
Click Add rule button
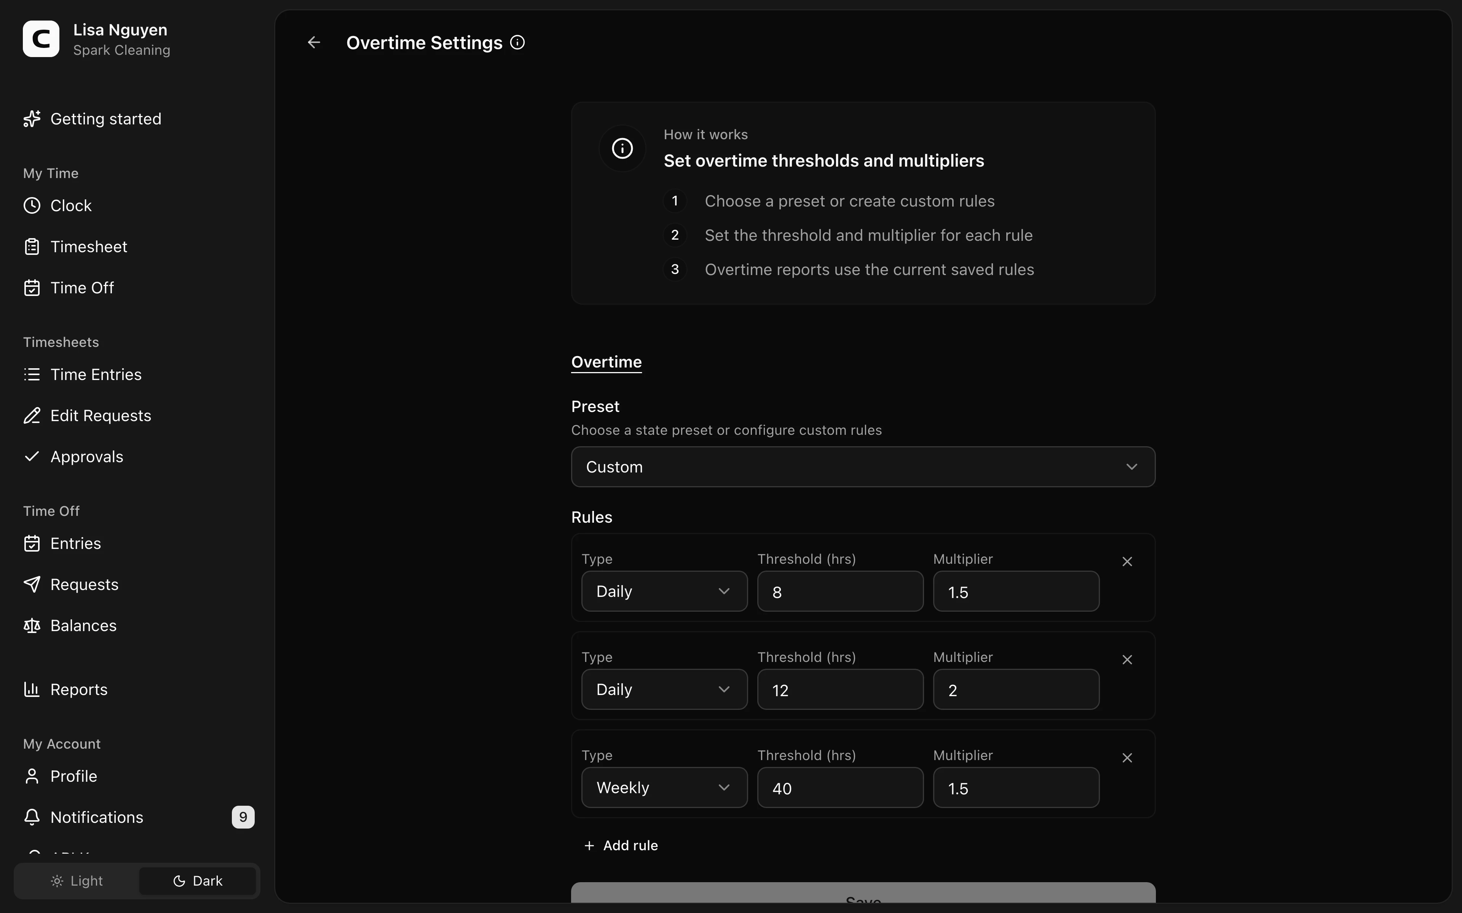[621, 845]
